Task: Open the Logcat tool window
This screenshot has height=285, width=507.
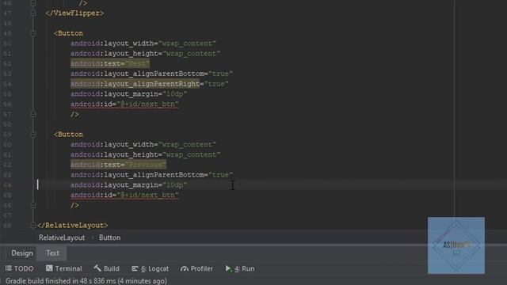Action: (x=150, y=268)
